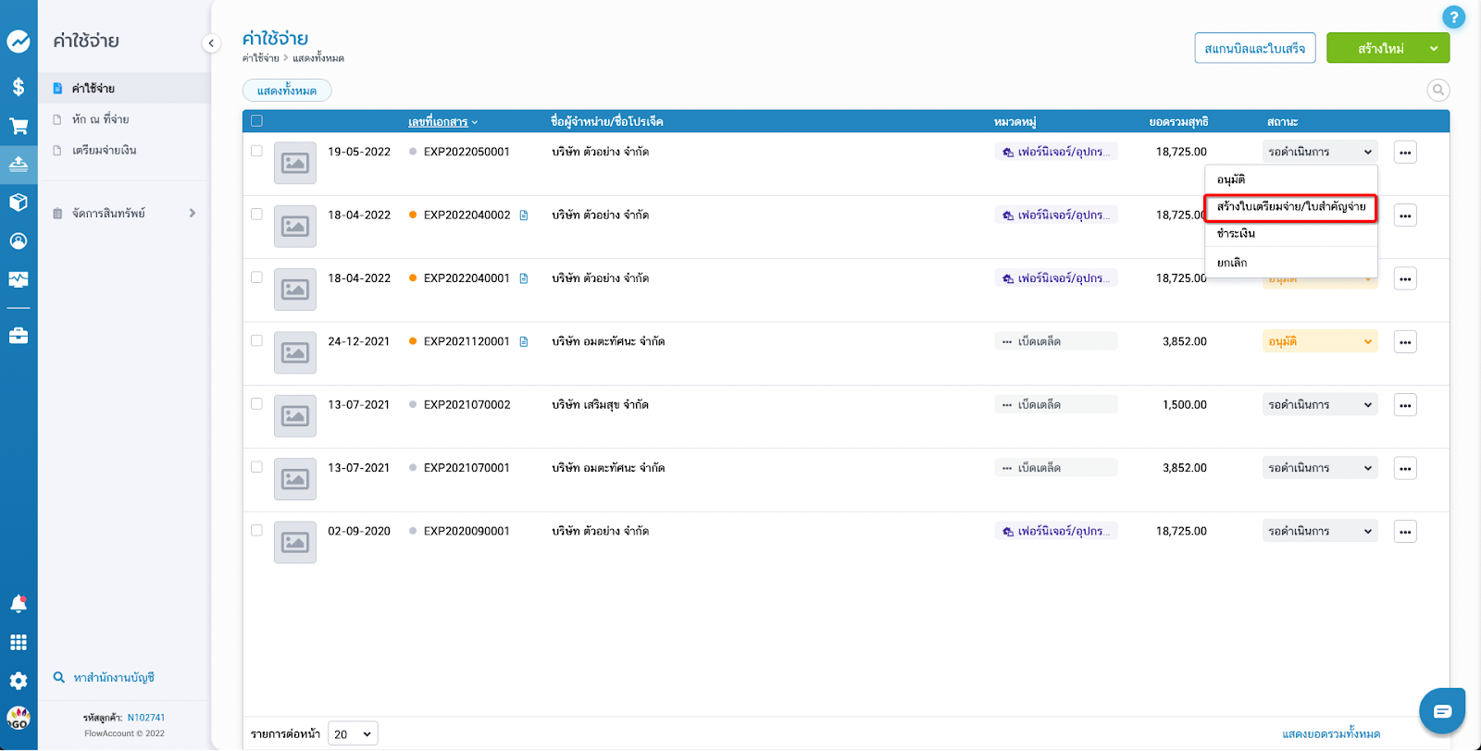Click the สแกนบิลและใบเสร็จ button
Image resolution: width=1481 pixels, height=751 pixels.
1254,48
